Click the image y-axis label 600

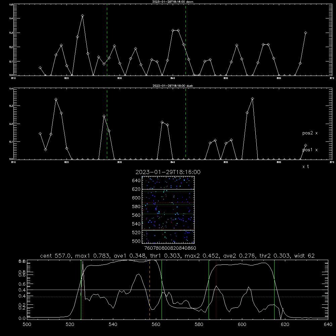(x=136, y=198)
